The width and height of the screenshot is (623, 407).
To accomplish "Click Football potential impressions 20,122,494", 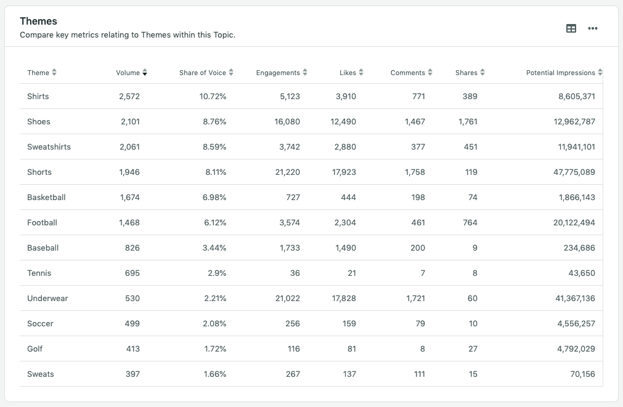I will (x=574, y=222).
